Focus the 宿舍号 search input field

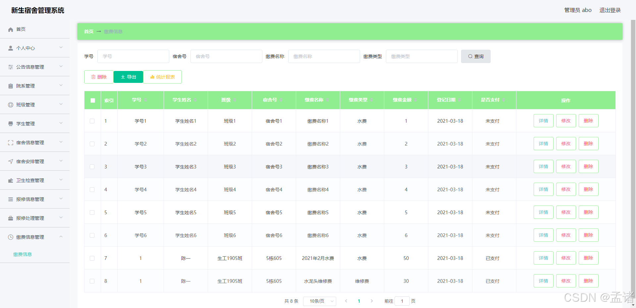point(226,56)
